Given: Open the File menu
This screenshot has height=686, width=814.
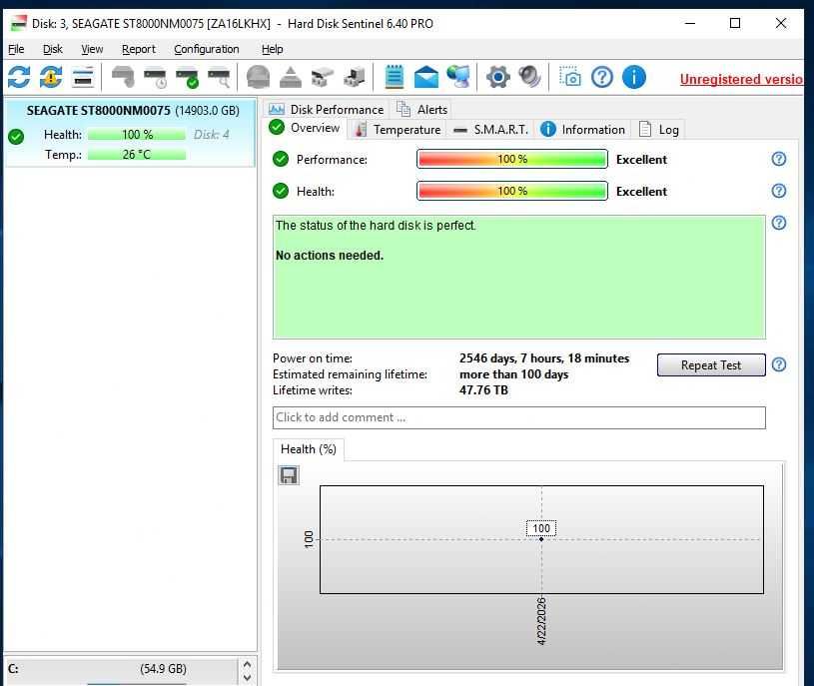Looking at the screenshot, I should tap(16, 49).
